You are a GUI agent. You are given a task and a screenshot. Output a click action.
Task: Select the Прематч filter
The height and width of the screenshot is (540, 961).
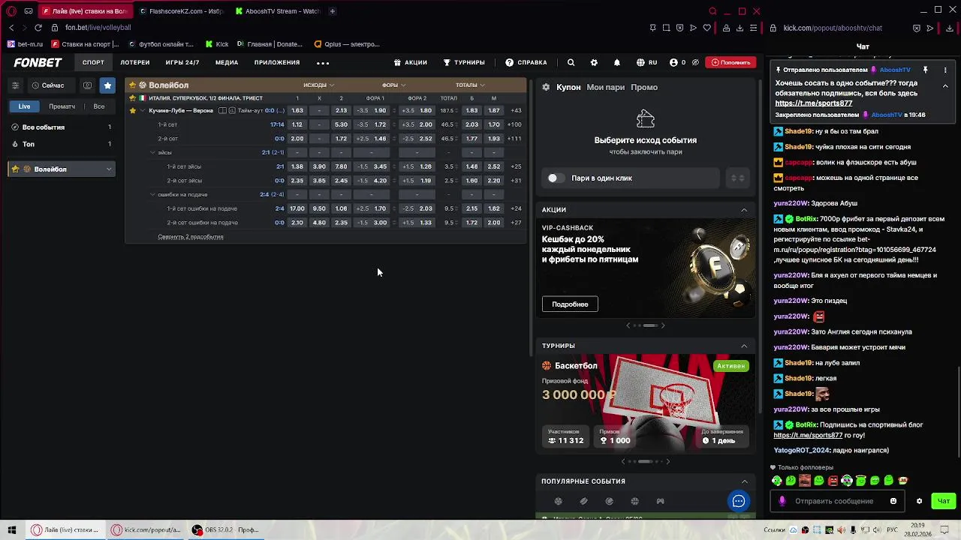[62, 106]
